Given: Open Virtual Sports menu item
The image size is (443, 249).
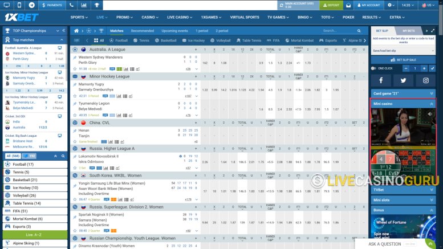Looking at the screenshot, I should pyautogui.click(x=245, y=17).
